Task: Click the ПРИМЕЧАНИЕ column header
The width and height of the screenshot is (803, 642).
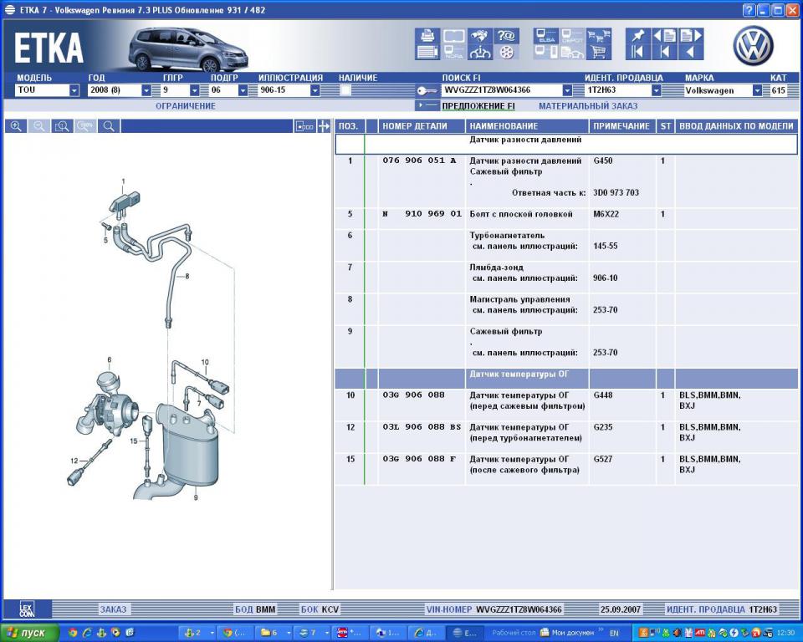Action: coord(621,126)
